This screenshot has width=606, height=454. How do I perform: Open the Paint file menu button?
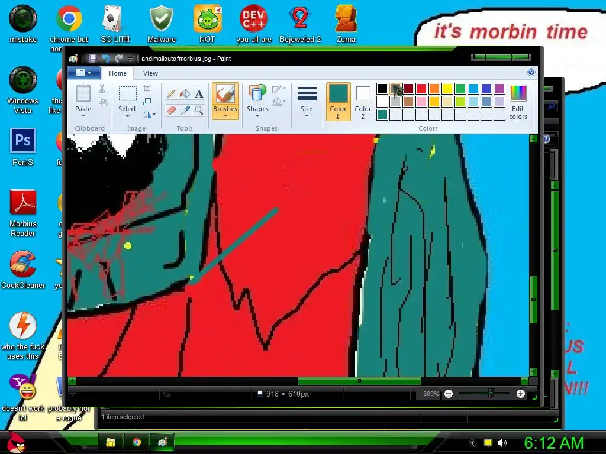[x=84, y=73]
